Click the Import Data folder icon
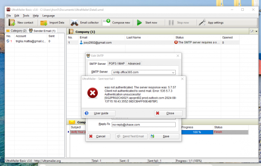This screenshot has height=166, width=261. 44,23
